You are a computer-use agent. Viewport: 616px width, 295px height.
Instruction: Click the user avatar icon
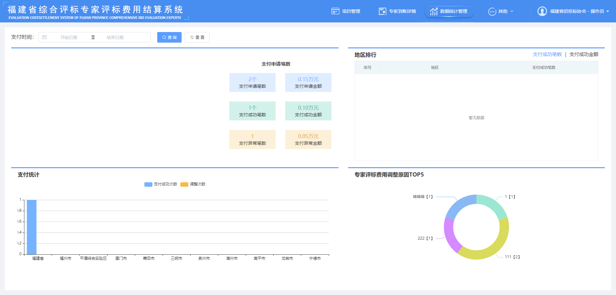pos(542,11)
